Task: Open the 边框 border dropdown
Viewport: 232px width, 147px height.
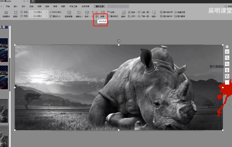Action: coord(112,12)
